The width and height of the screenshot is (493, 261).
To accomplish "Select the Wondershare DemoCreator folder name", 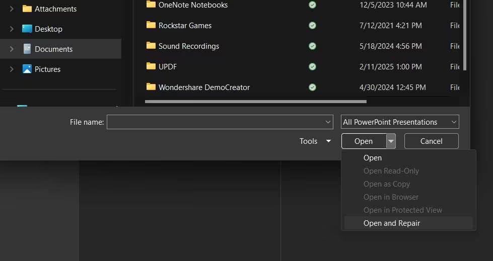I will tap(204, 88).
